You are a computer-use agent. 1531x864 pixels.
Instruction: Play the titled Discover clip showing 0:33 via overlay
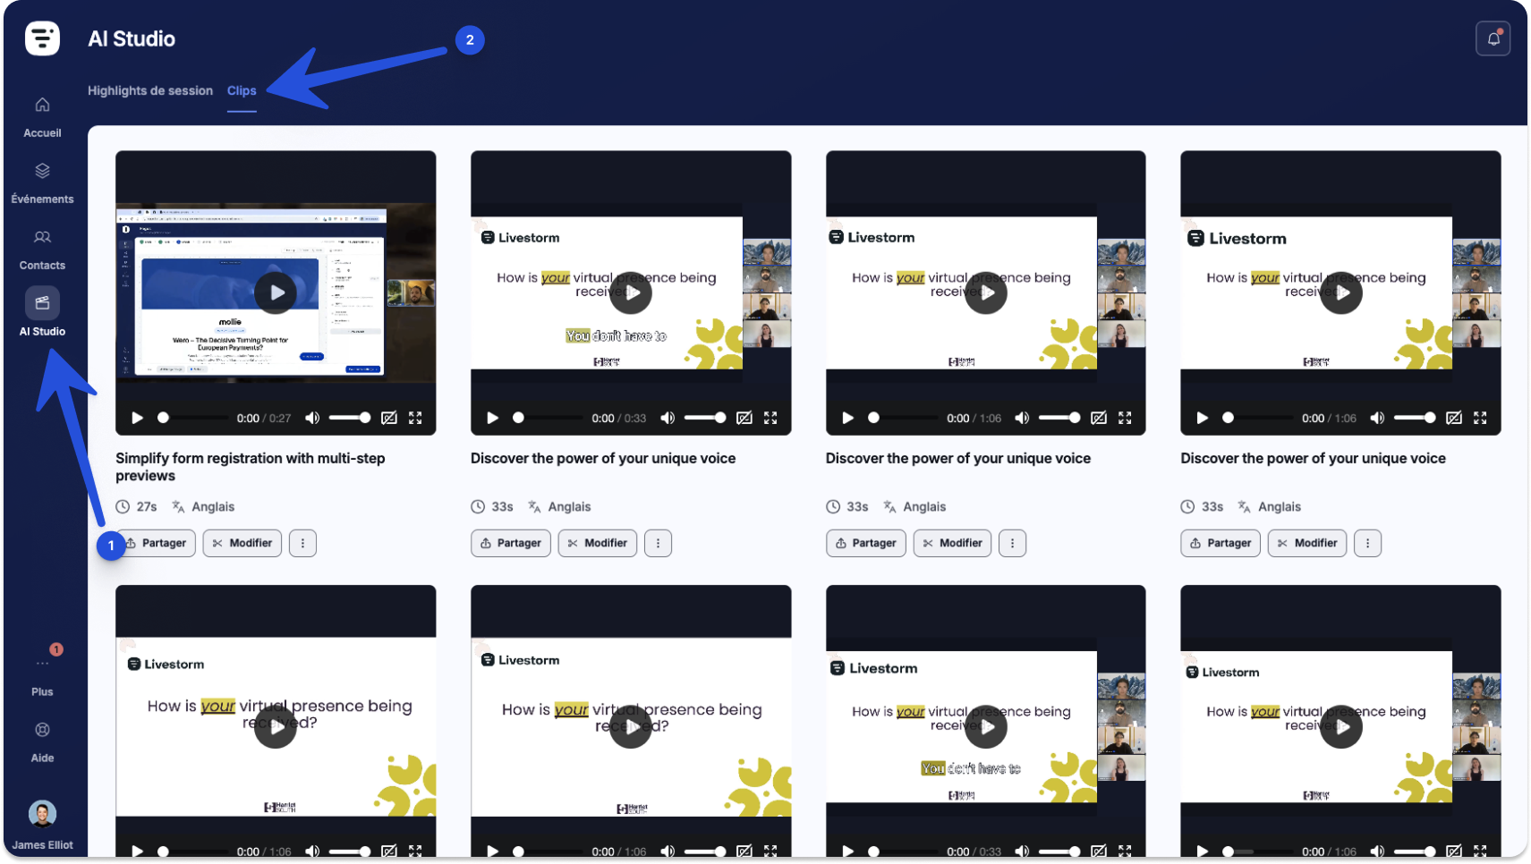631,292
